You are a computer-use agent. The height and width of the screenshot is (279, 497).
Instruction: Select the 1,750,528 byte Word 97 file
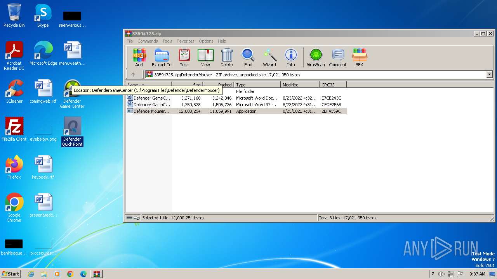pos(236,105)
